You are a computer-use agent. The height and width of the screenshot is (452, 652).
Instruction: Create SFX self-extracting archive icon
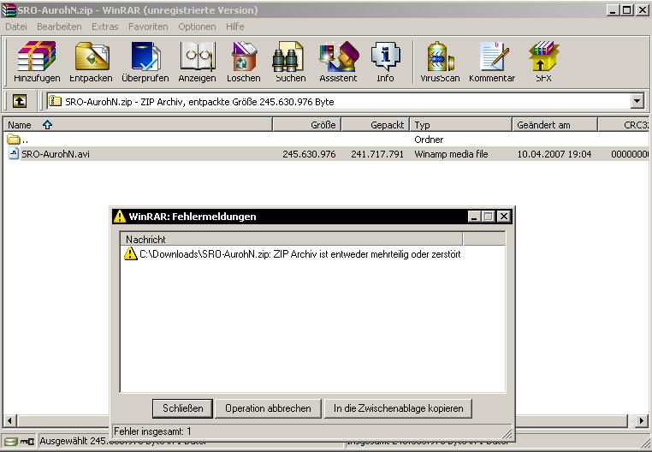(x=543, y=62)
